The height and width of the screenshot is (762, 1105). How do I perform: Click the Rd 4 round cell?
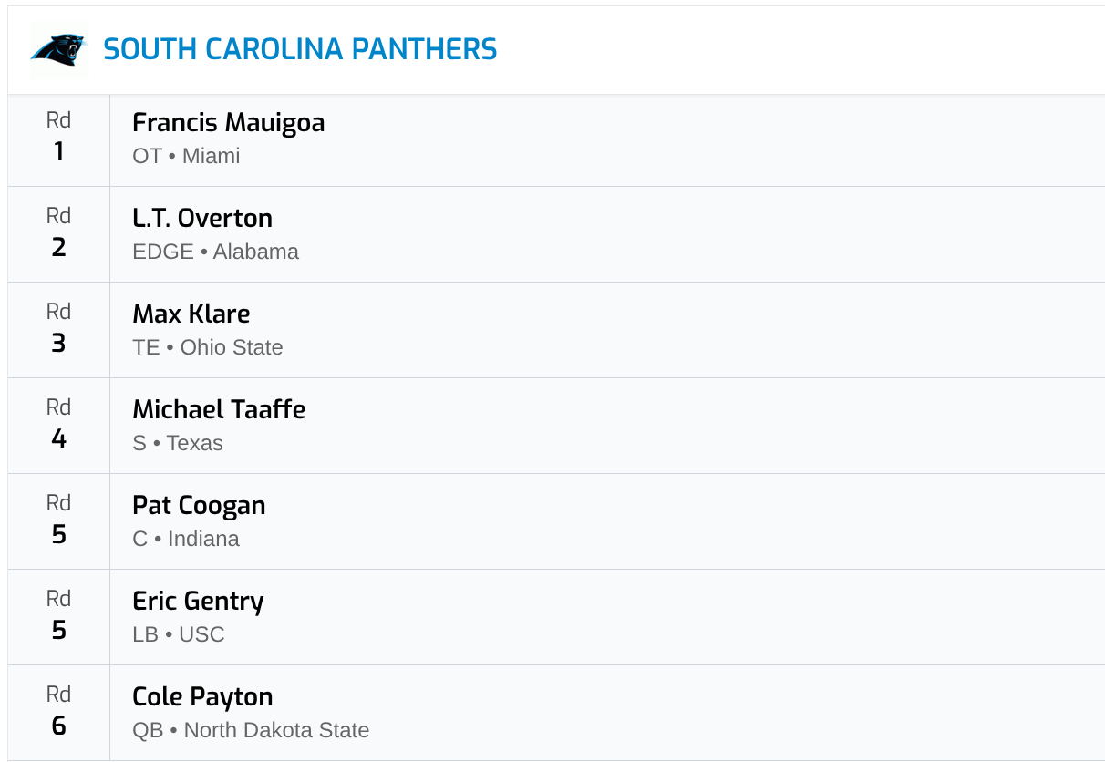pyautogui.click(x=58, y=425)
